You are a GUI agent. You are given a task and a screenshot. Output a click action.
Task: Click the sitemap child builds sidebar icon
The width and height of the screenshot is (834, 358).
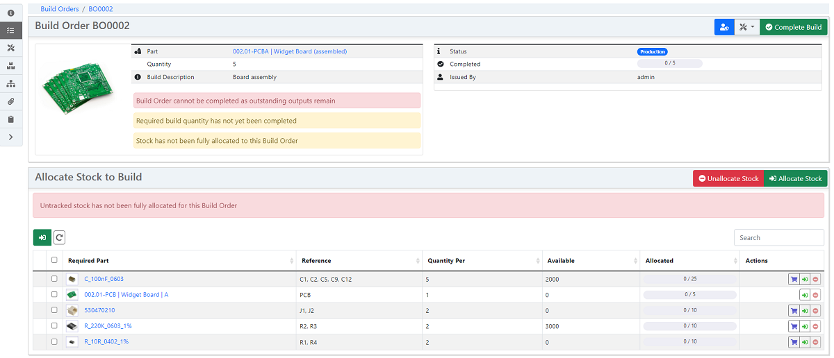tap(11, 84)
